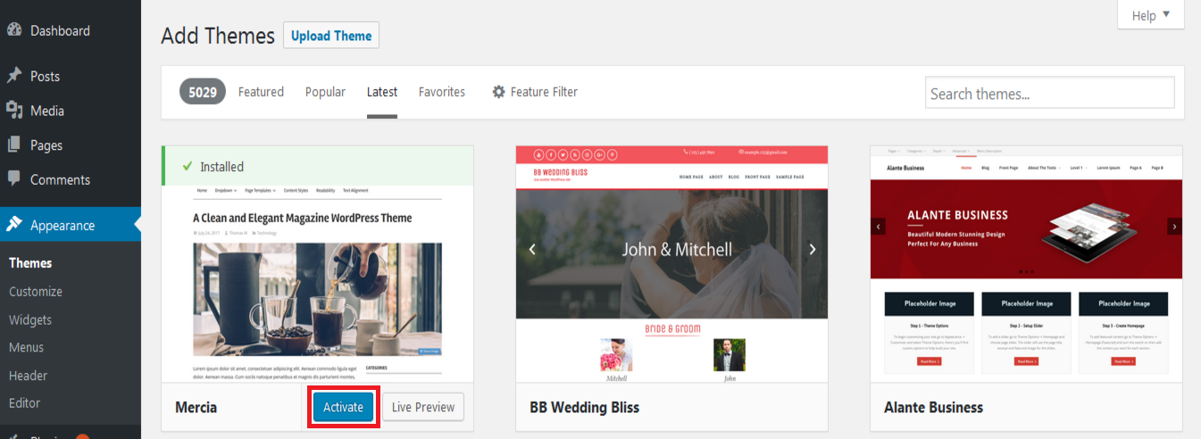Image resolution: width=1201 pixels, height=439 pixels.
Task: Open Appearance menu item
Action: tap(71, 225)
